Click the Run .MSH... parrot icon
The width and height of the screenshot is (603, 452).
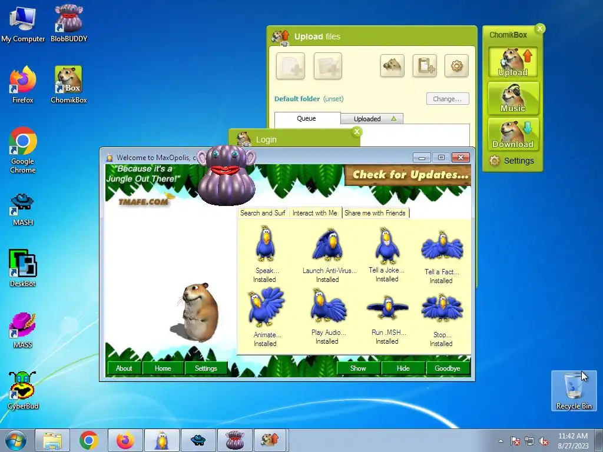coord(387,307)
